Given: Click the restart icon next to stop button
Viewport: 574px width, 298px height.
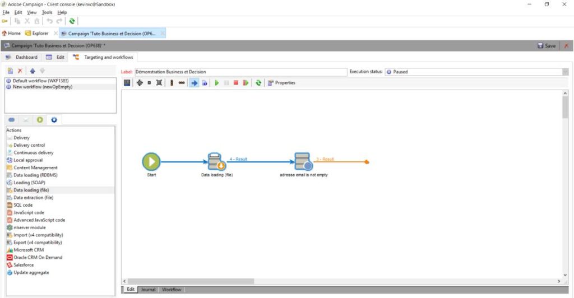Looking at the screenshot, I should click(x=246, y=83).
